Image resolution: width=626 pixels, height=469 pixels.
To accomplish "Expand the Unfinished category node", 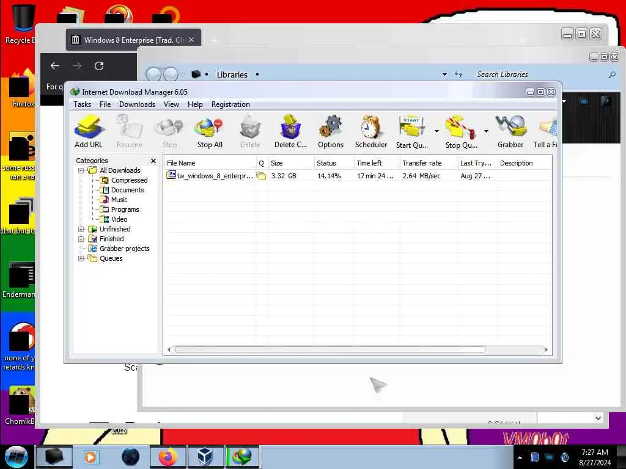I will [x=81, y=230].
